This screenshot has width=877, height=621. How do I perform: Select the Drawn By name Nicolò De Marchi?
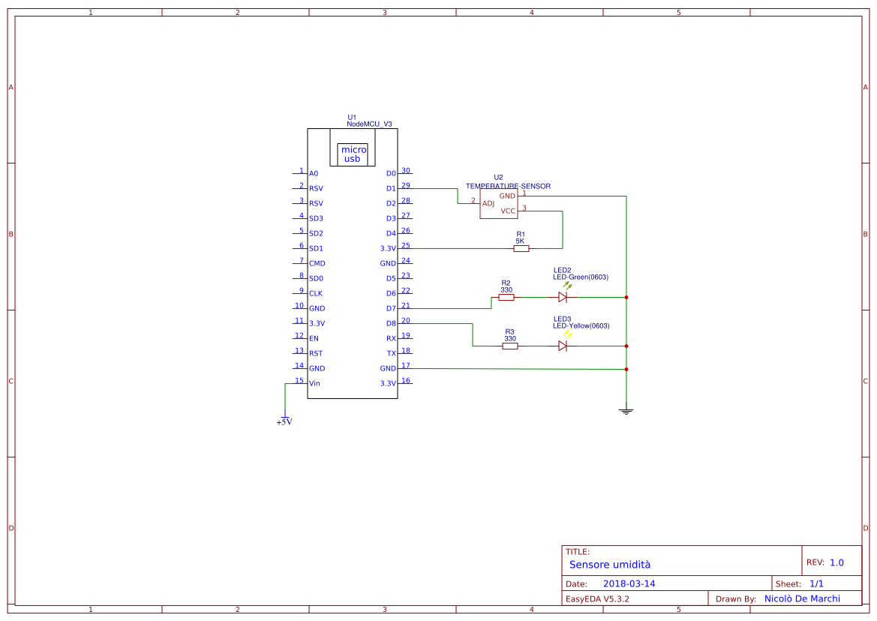pyautogui.click(x=801, y=598)
